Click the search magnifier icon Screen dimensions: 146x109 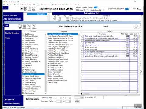(136, 27)
